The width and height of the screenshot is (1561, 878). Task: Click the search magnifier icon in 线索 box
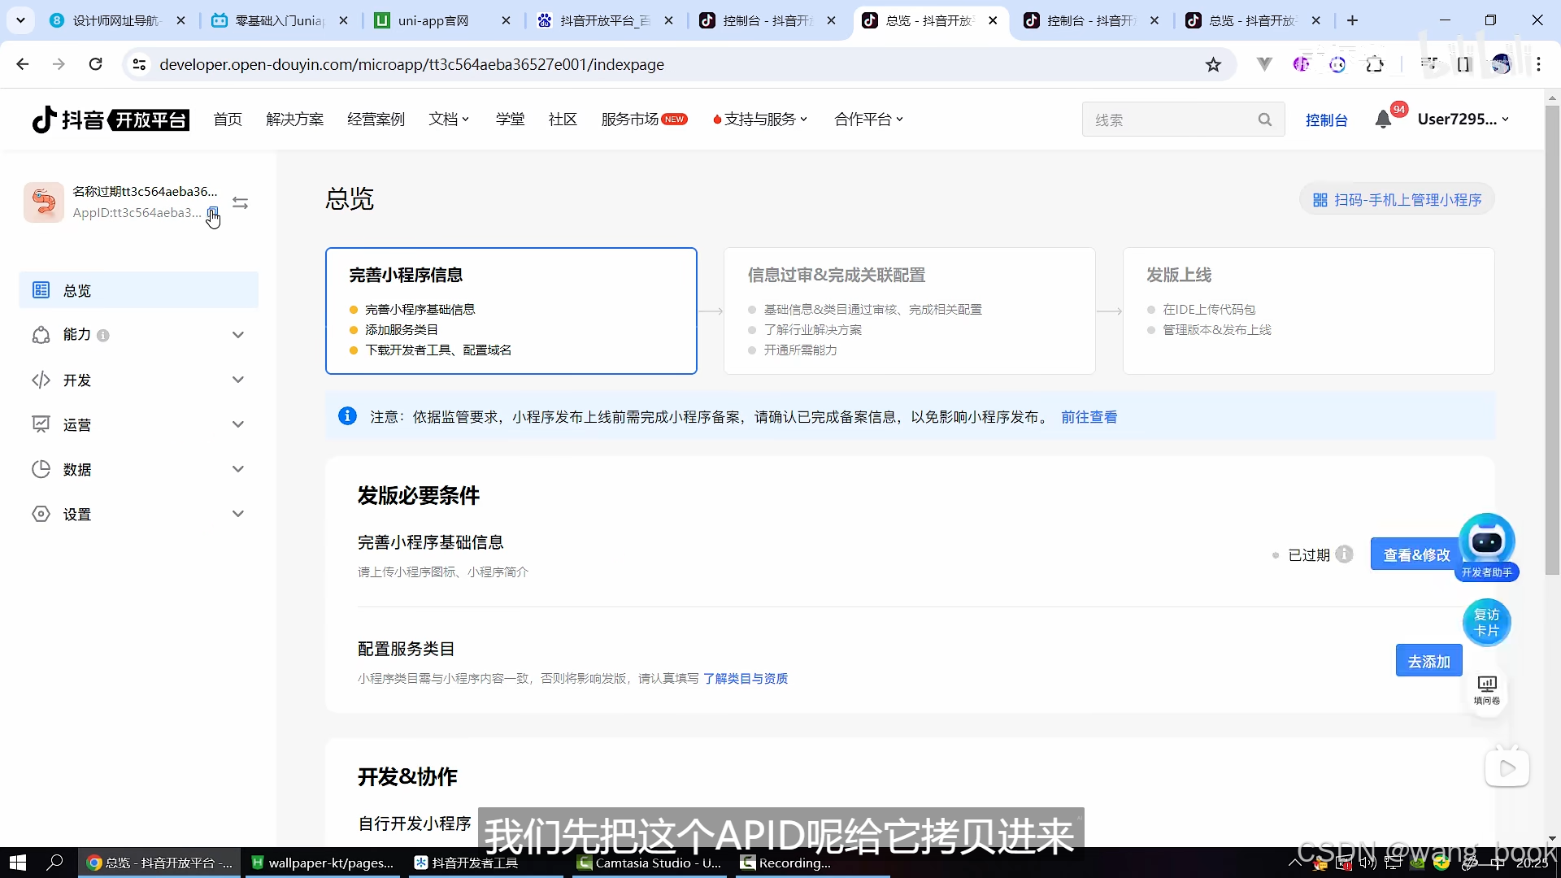1264,120
